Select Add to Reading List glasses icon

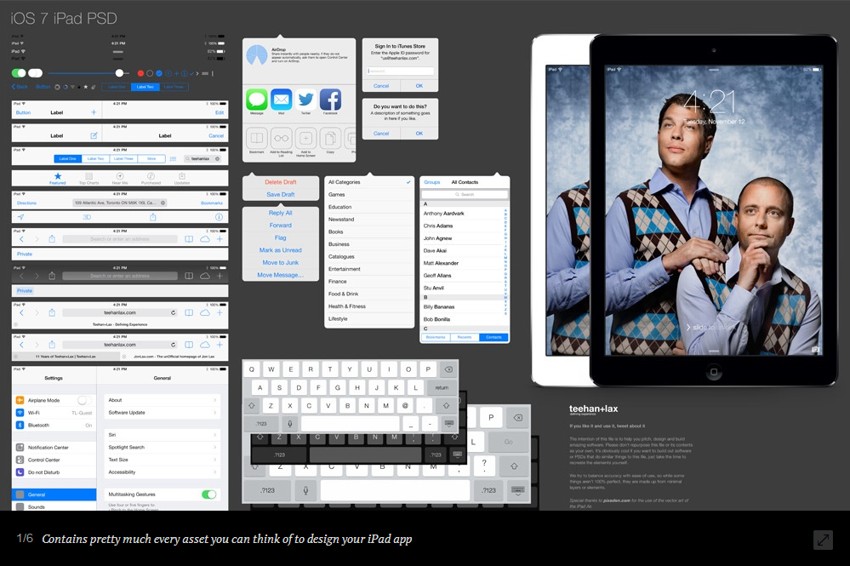point(282,139)
